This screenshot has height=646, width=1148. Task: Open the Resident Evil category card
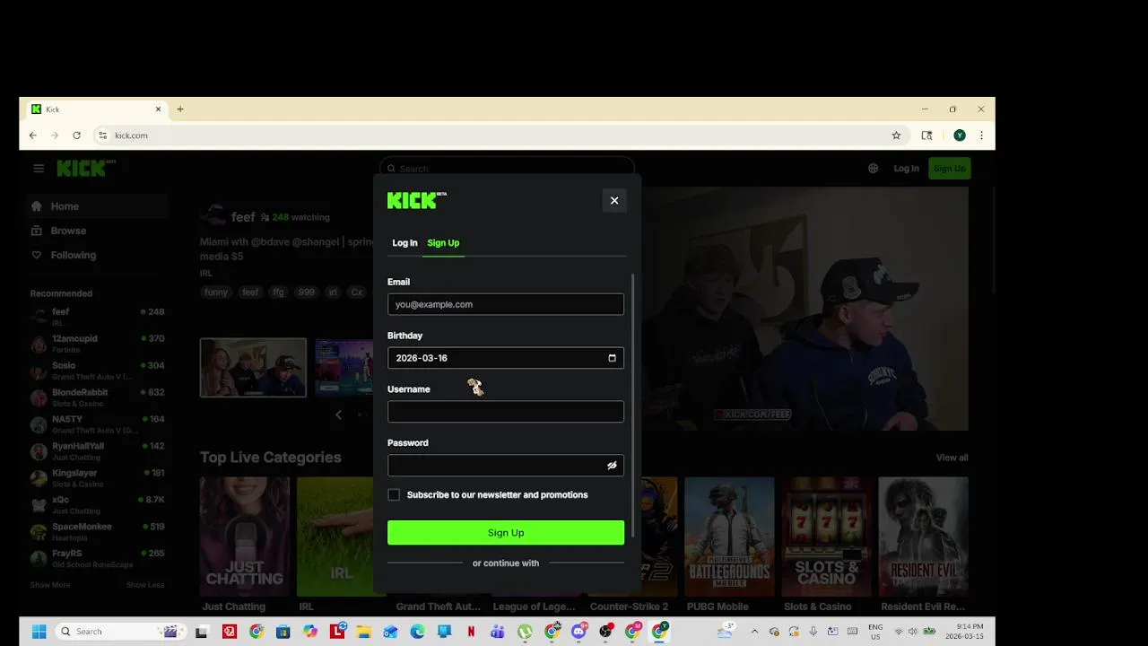click(923, 537)
